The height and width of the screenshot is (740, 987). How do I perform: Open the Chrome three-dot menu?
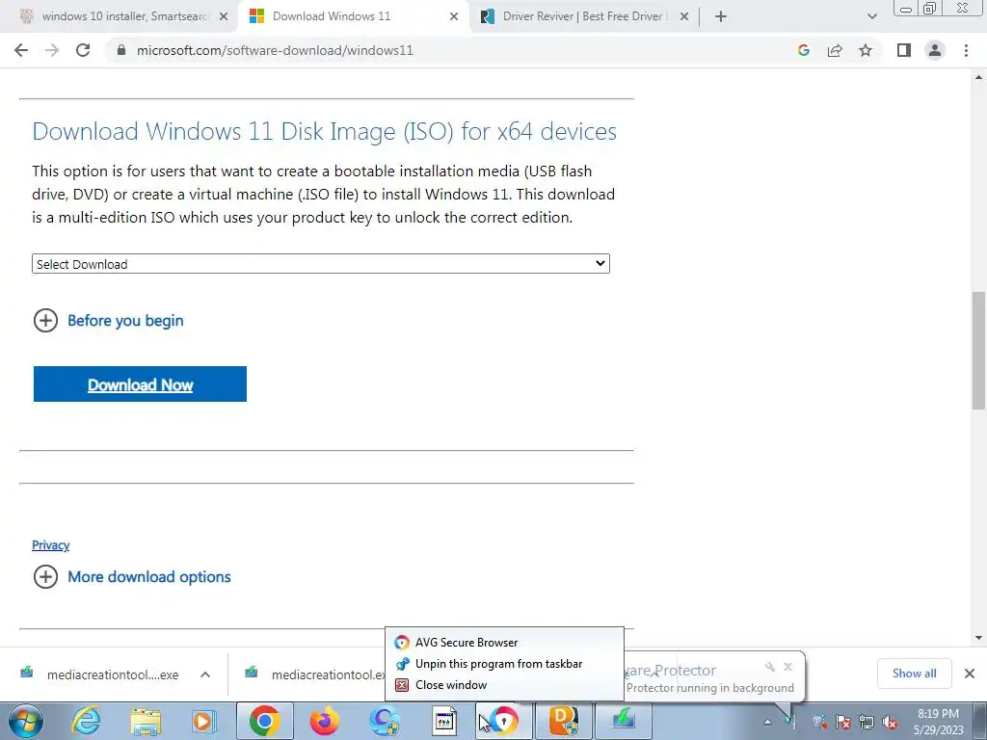(x=966, y=50)
